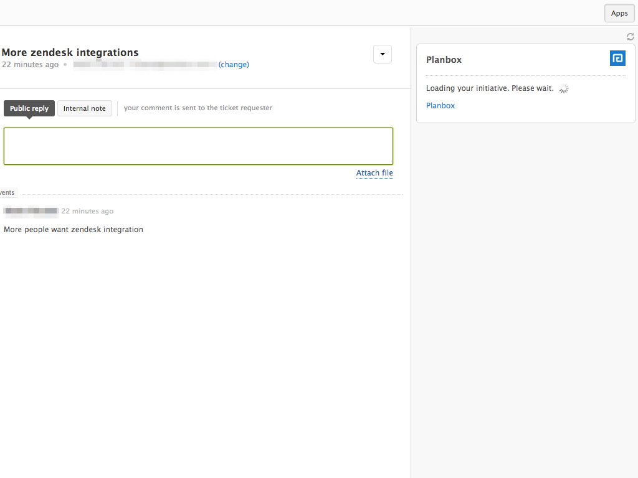
Task: Click the loading spinner in Planbox panel
Action: [x=564, y=88]
